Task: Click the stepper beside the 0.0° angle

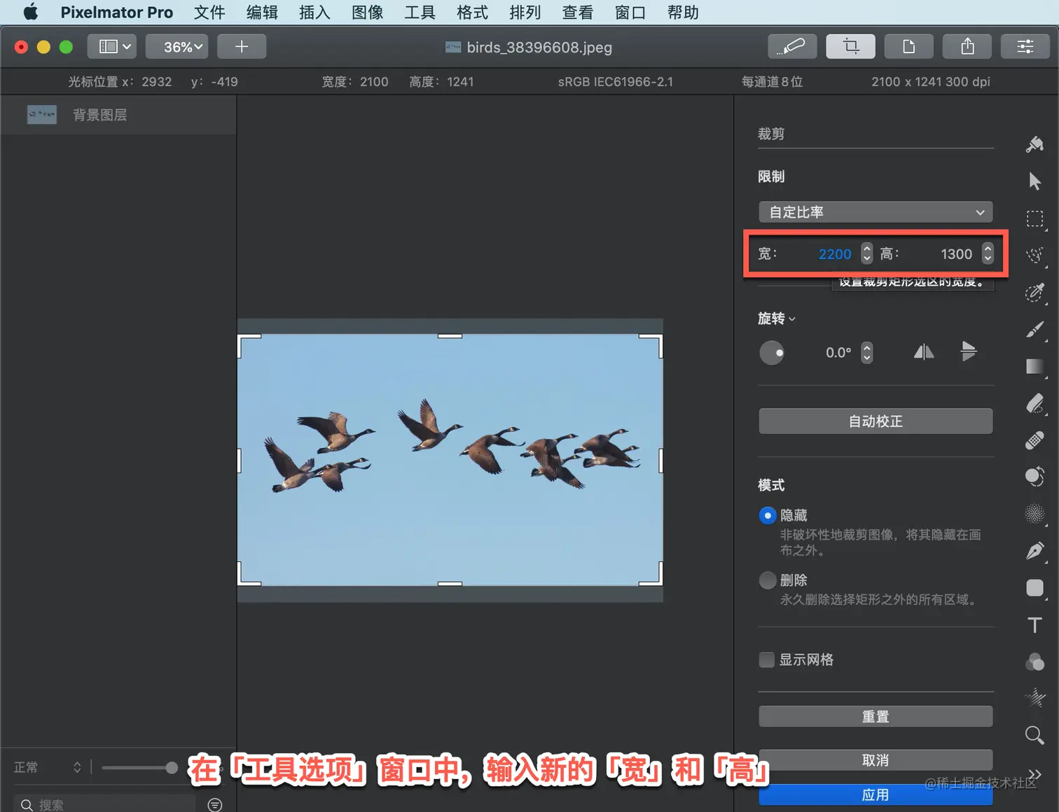Action: 867,352
